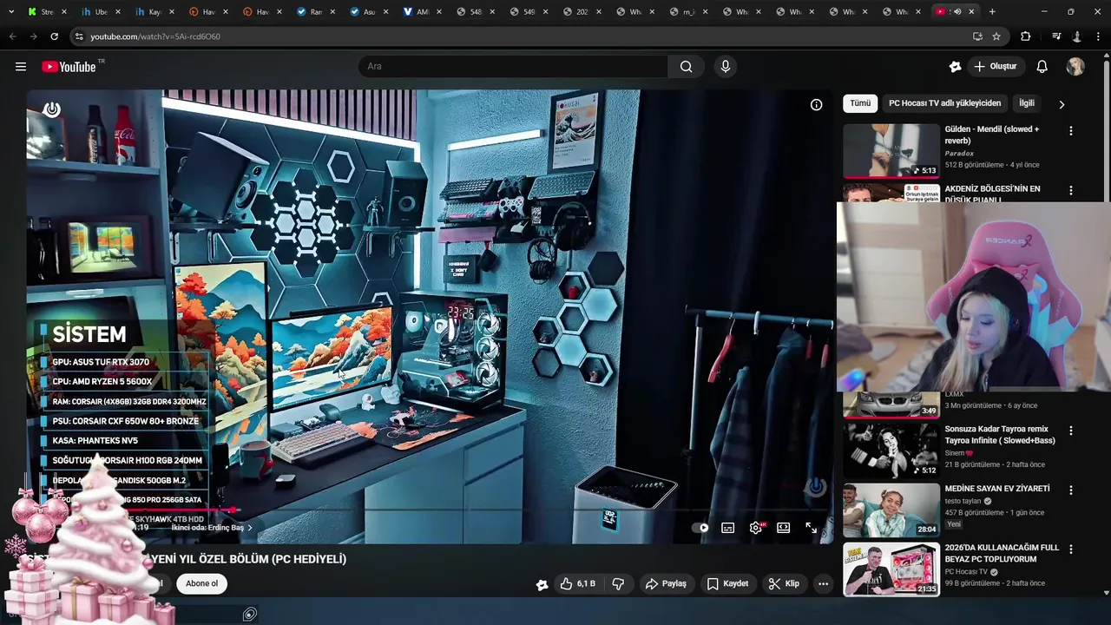Focus the Ara search input field
Image resolution: width=1111 pixels, height=625 pixels.
tap(513, 67)
